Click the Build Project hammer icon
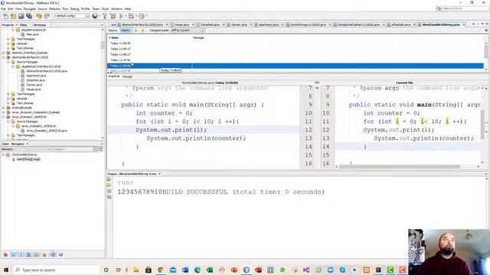 click(105, 16)
